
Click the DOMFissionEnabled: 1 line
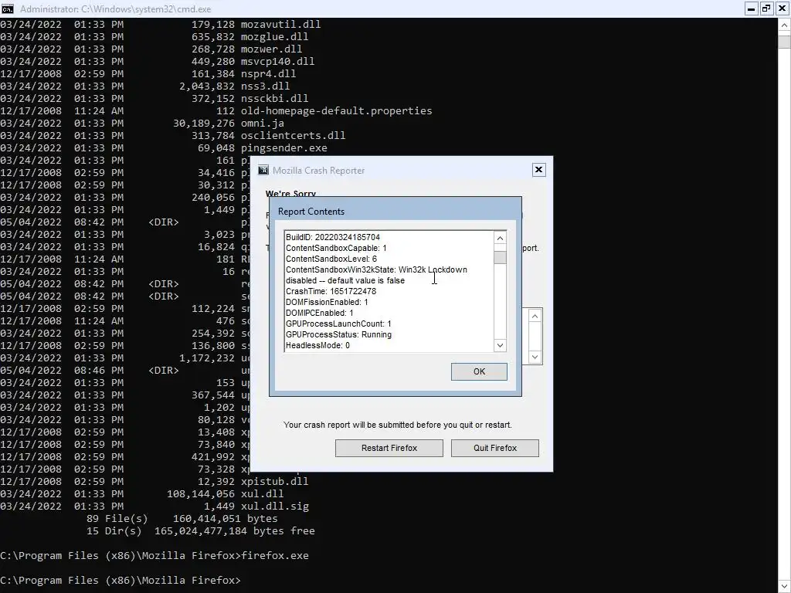coord(327,302)
